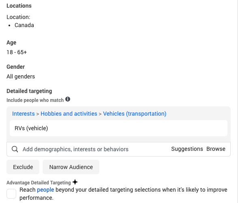Click the Advantage Detailed Targeting label

(x=39, y=183)
